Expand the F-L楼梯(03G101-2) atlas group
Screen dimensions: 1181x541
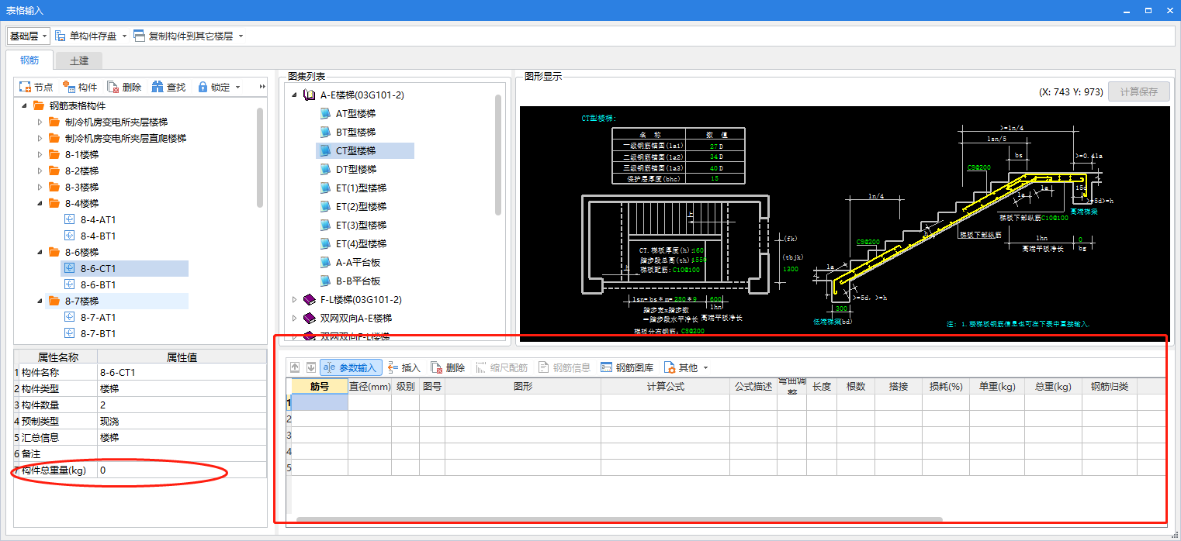pos(294,299)
